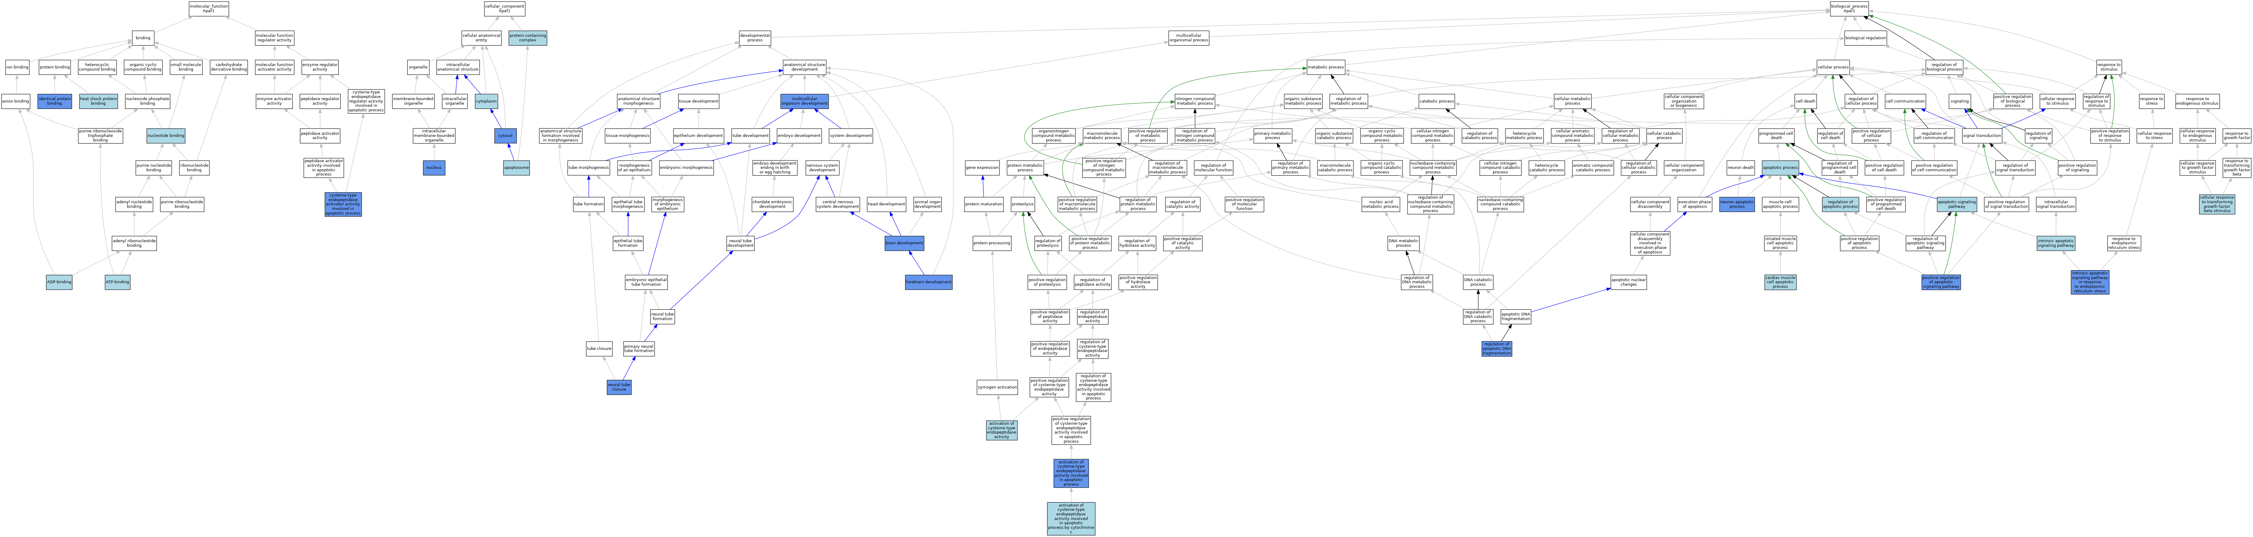Select 'cysteine-type endopeptidase activator activity' blue node
This screenshot has height=537, width=2253.
pos(343,205)
